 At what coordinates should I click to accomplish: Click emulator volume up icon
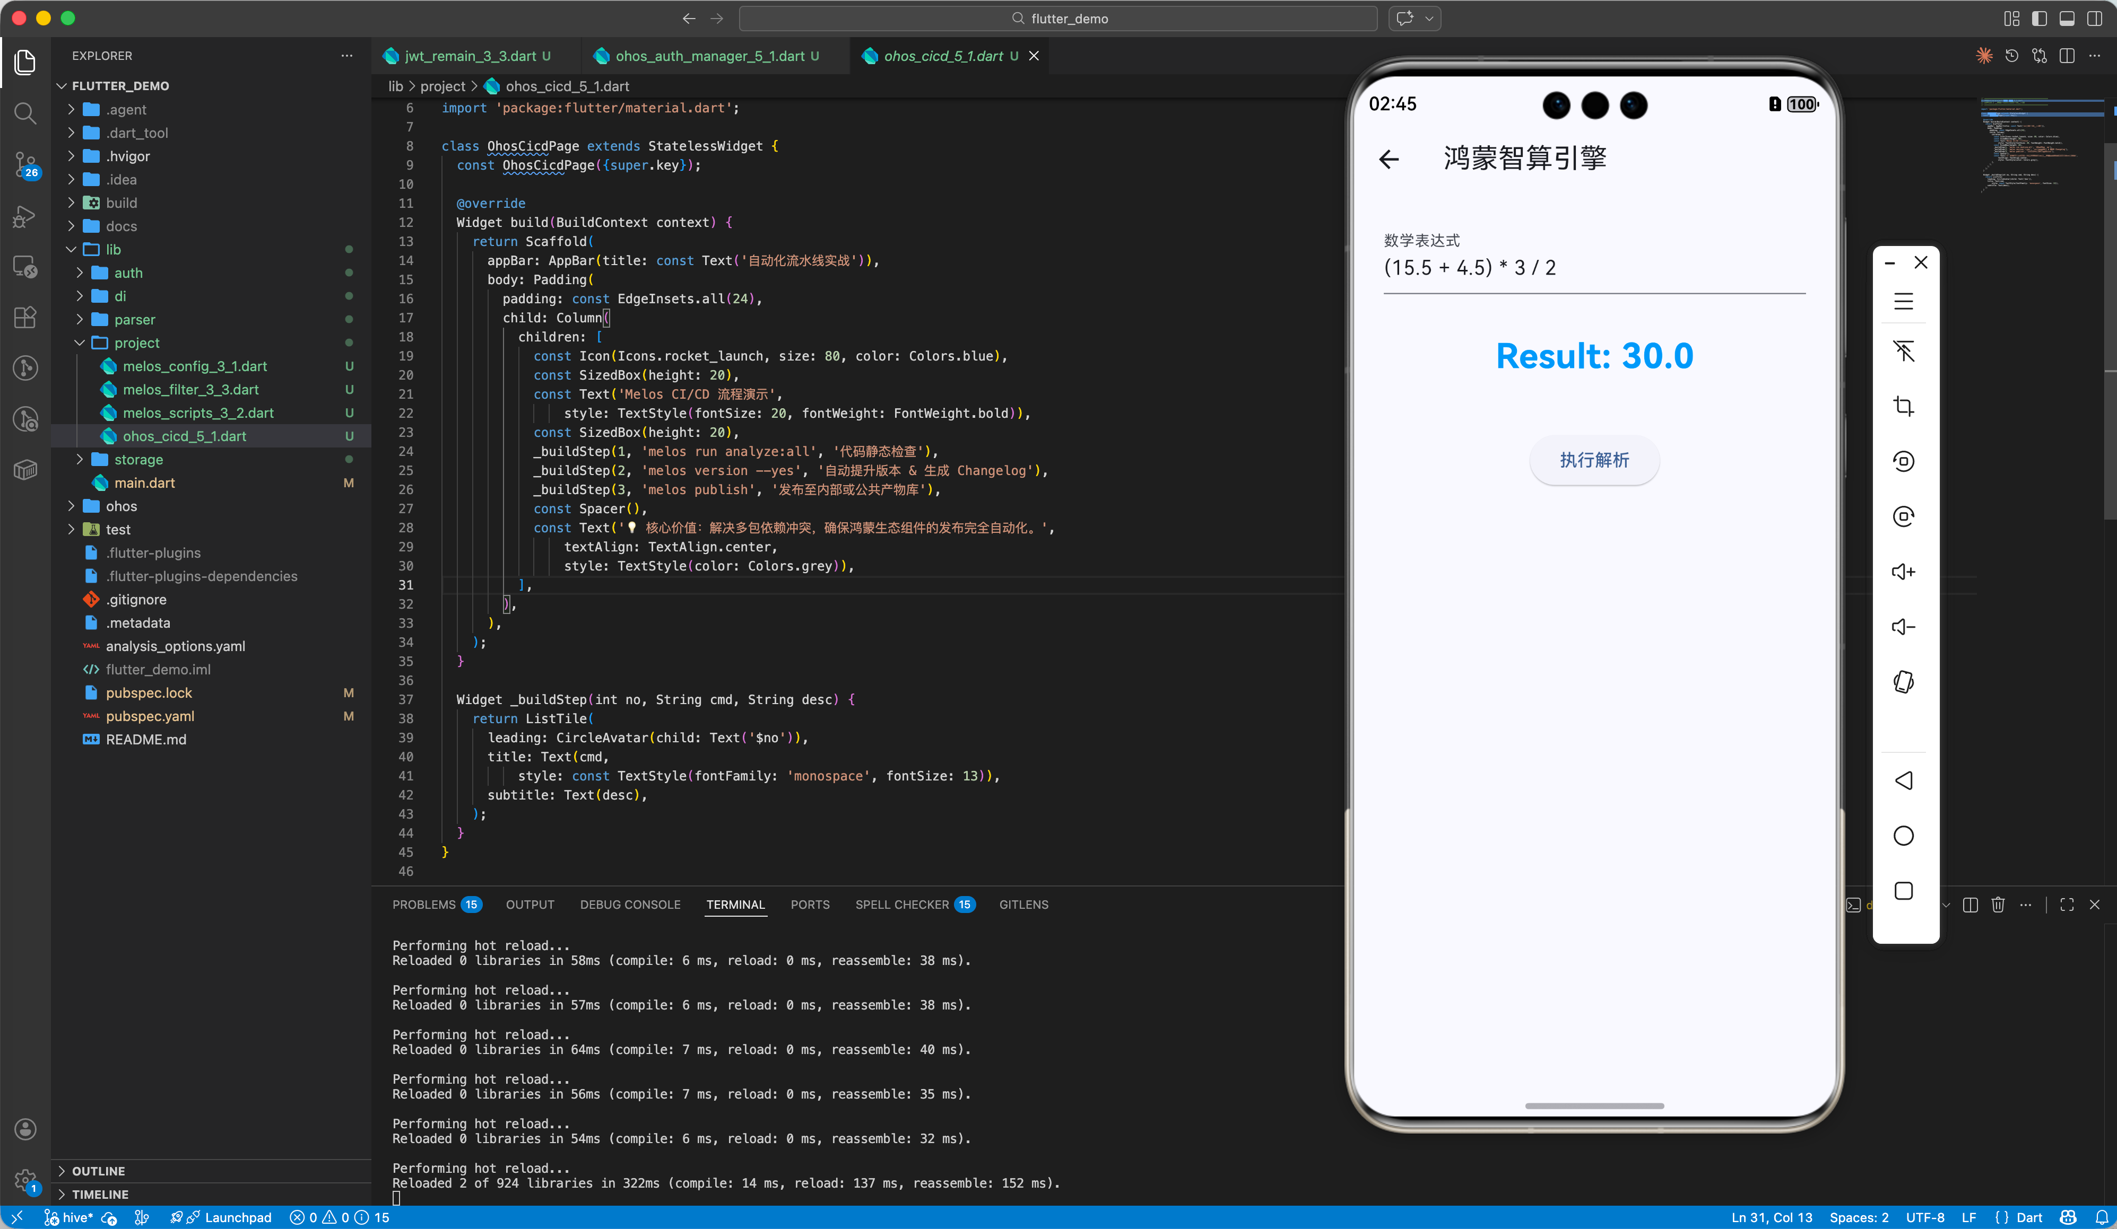1903,572
